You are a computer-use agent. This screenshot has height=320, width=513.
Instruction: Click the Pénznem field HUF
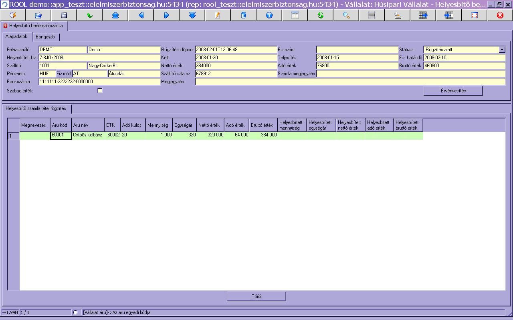[47, 74]
